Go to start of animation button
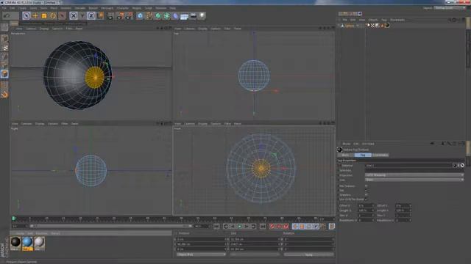 (x=216, y=227)
